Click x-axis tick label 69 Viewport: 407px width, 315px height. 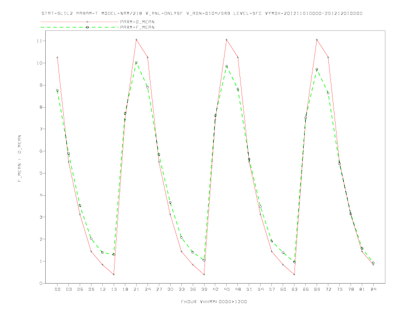(x=317, y=289)
